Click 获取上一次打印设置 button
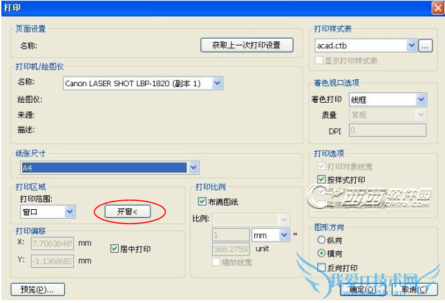445x303 pixels. pos(247,45)
